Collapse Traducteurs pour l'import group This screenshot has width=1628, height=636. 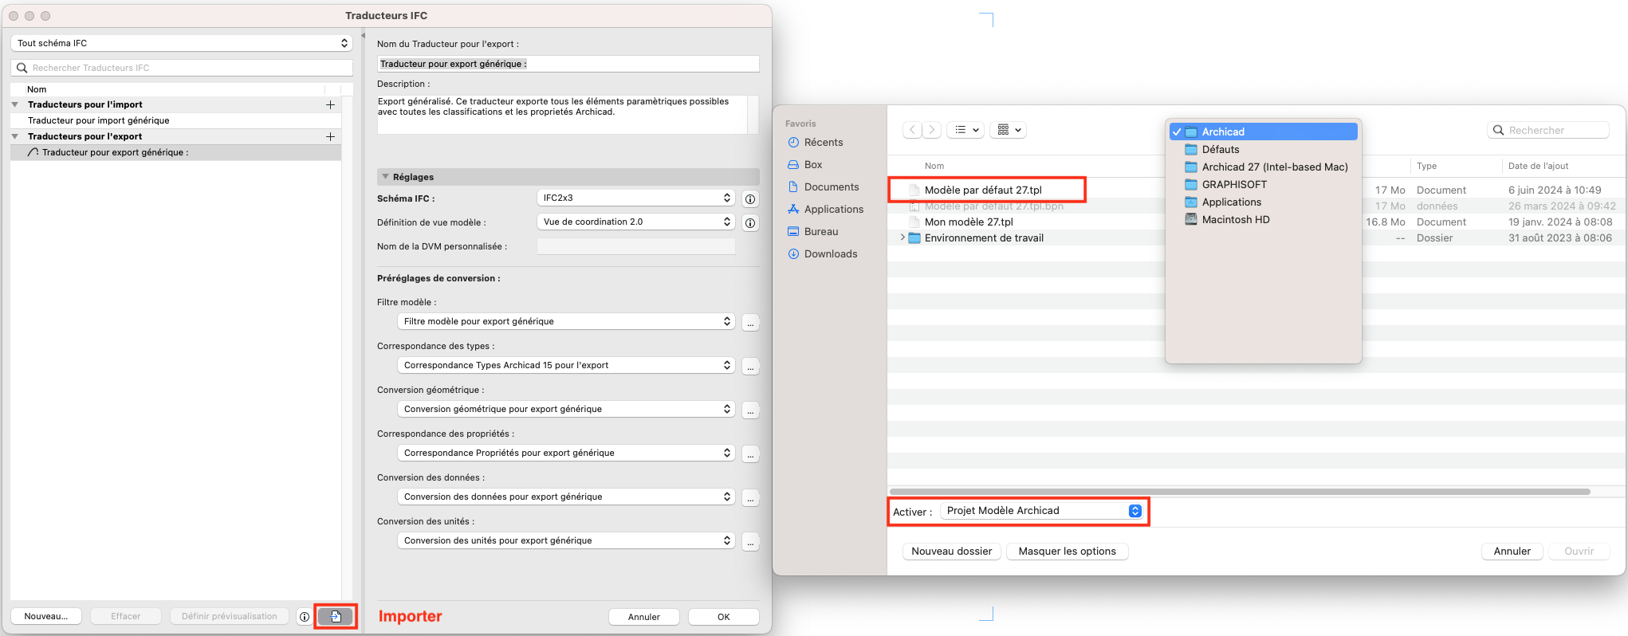click(x=15, y=104)
